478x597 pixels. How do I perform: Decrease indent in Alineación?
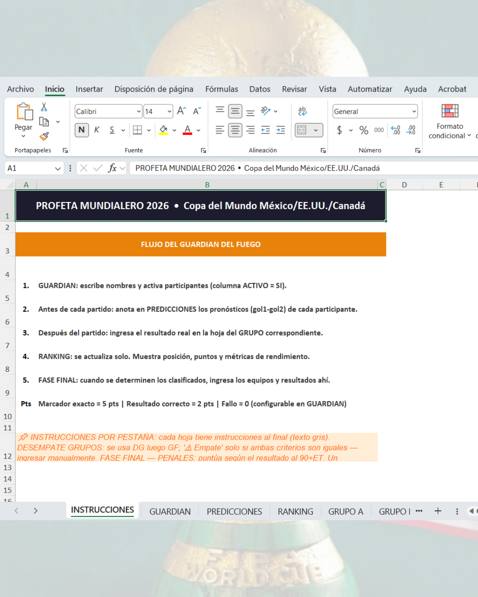tap(266, 130)
